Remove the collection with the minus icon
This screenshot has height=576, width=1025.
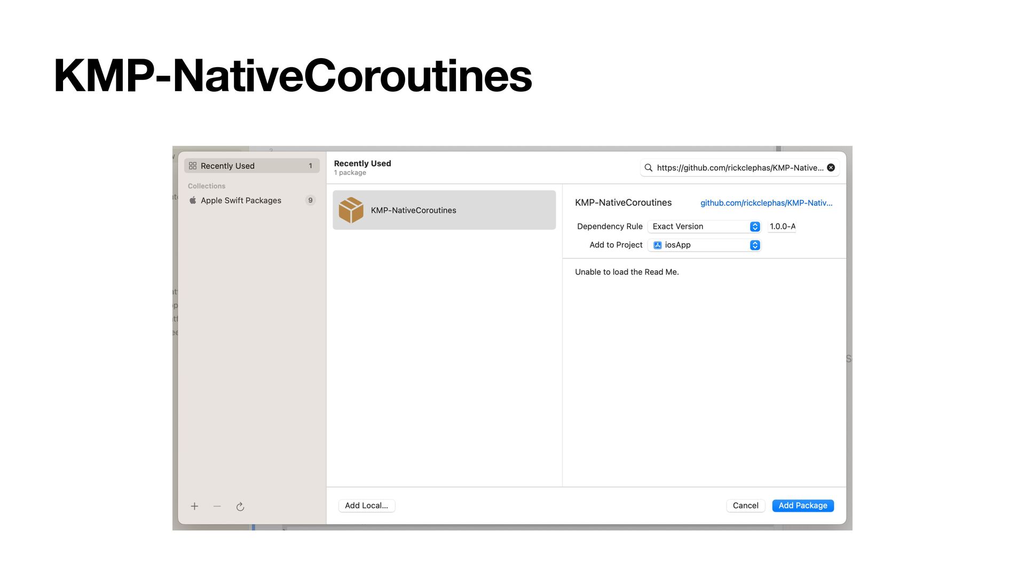pyautogui.click(x=217, y=506)
